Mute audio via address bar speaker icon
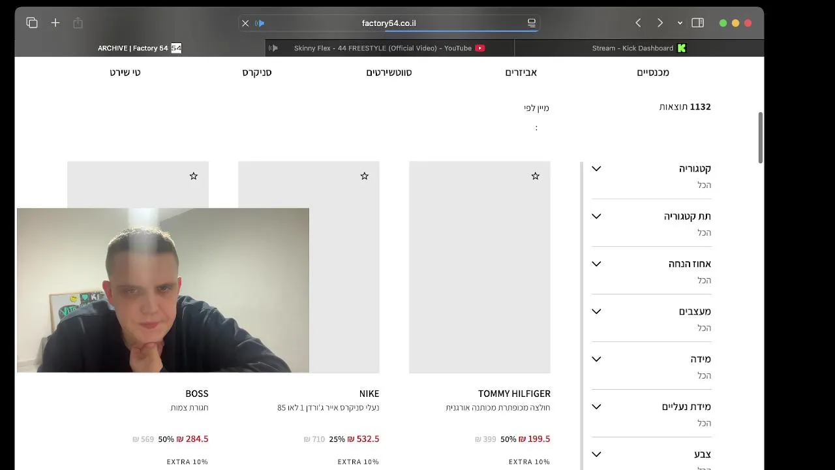Viewport: 835px width, 470px height. coord(260,23)
